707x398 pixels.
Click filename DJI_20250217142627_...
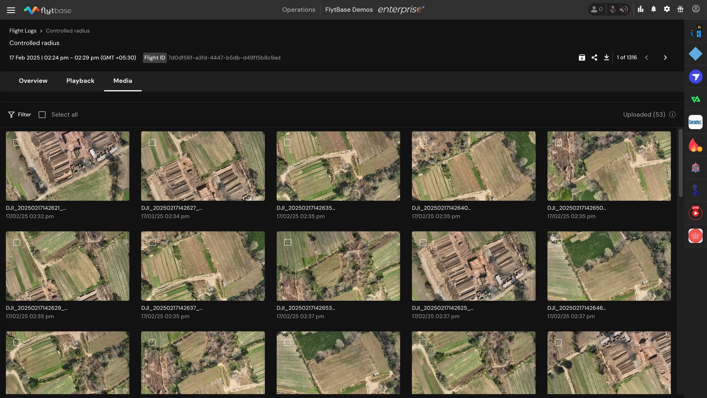(x=172, y=208)
